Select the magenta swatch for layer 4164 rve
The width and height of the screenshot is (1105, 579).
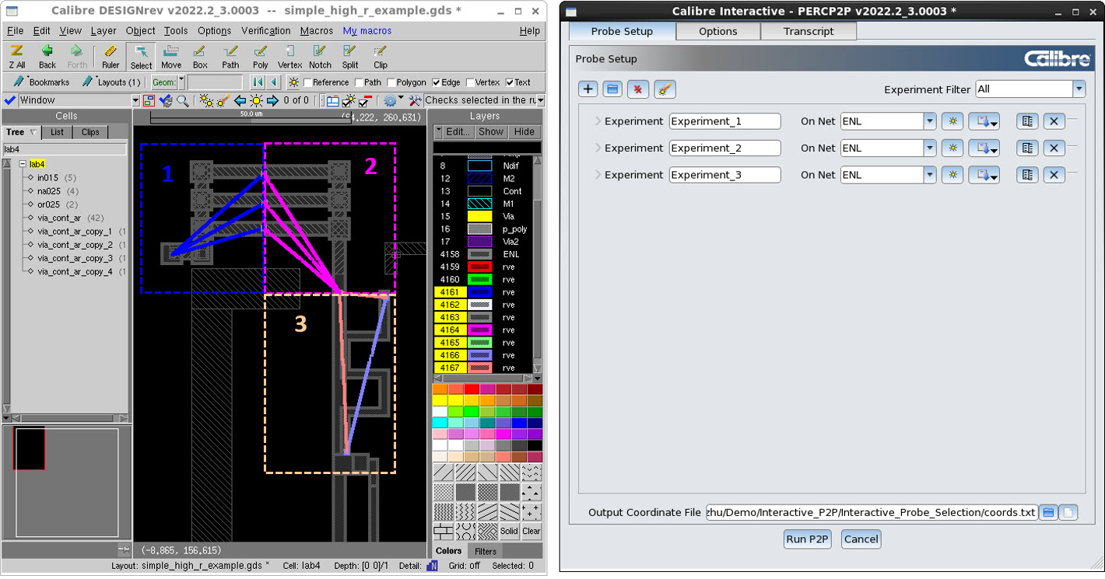(x=479, y=330)
